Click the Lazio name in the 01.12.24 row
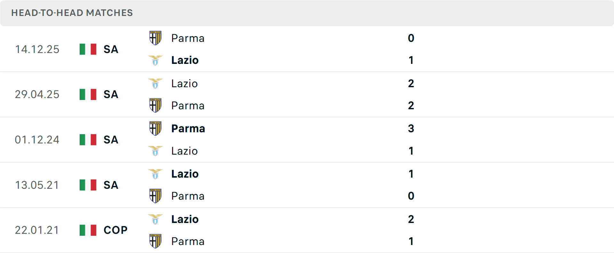614x253 pixels. point(185,151)
